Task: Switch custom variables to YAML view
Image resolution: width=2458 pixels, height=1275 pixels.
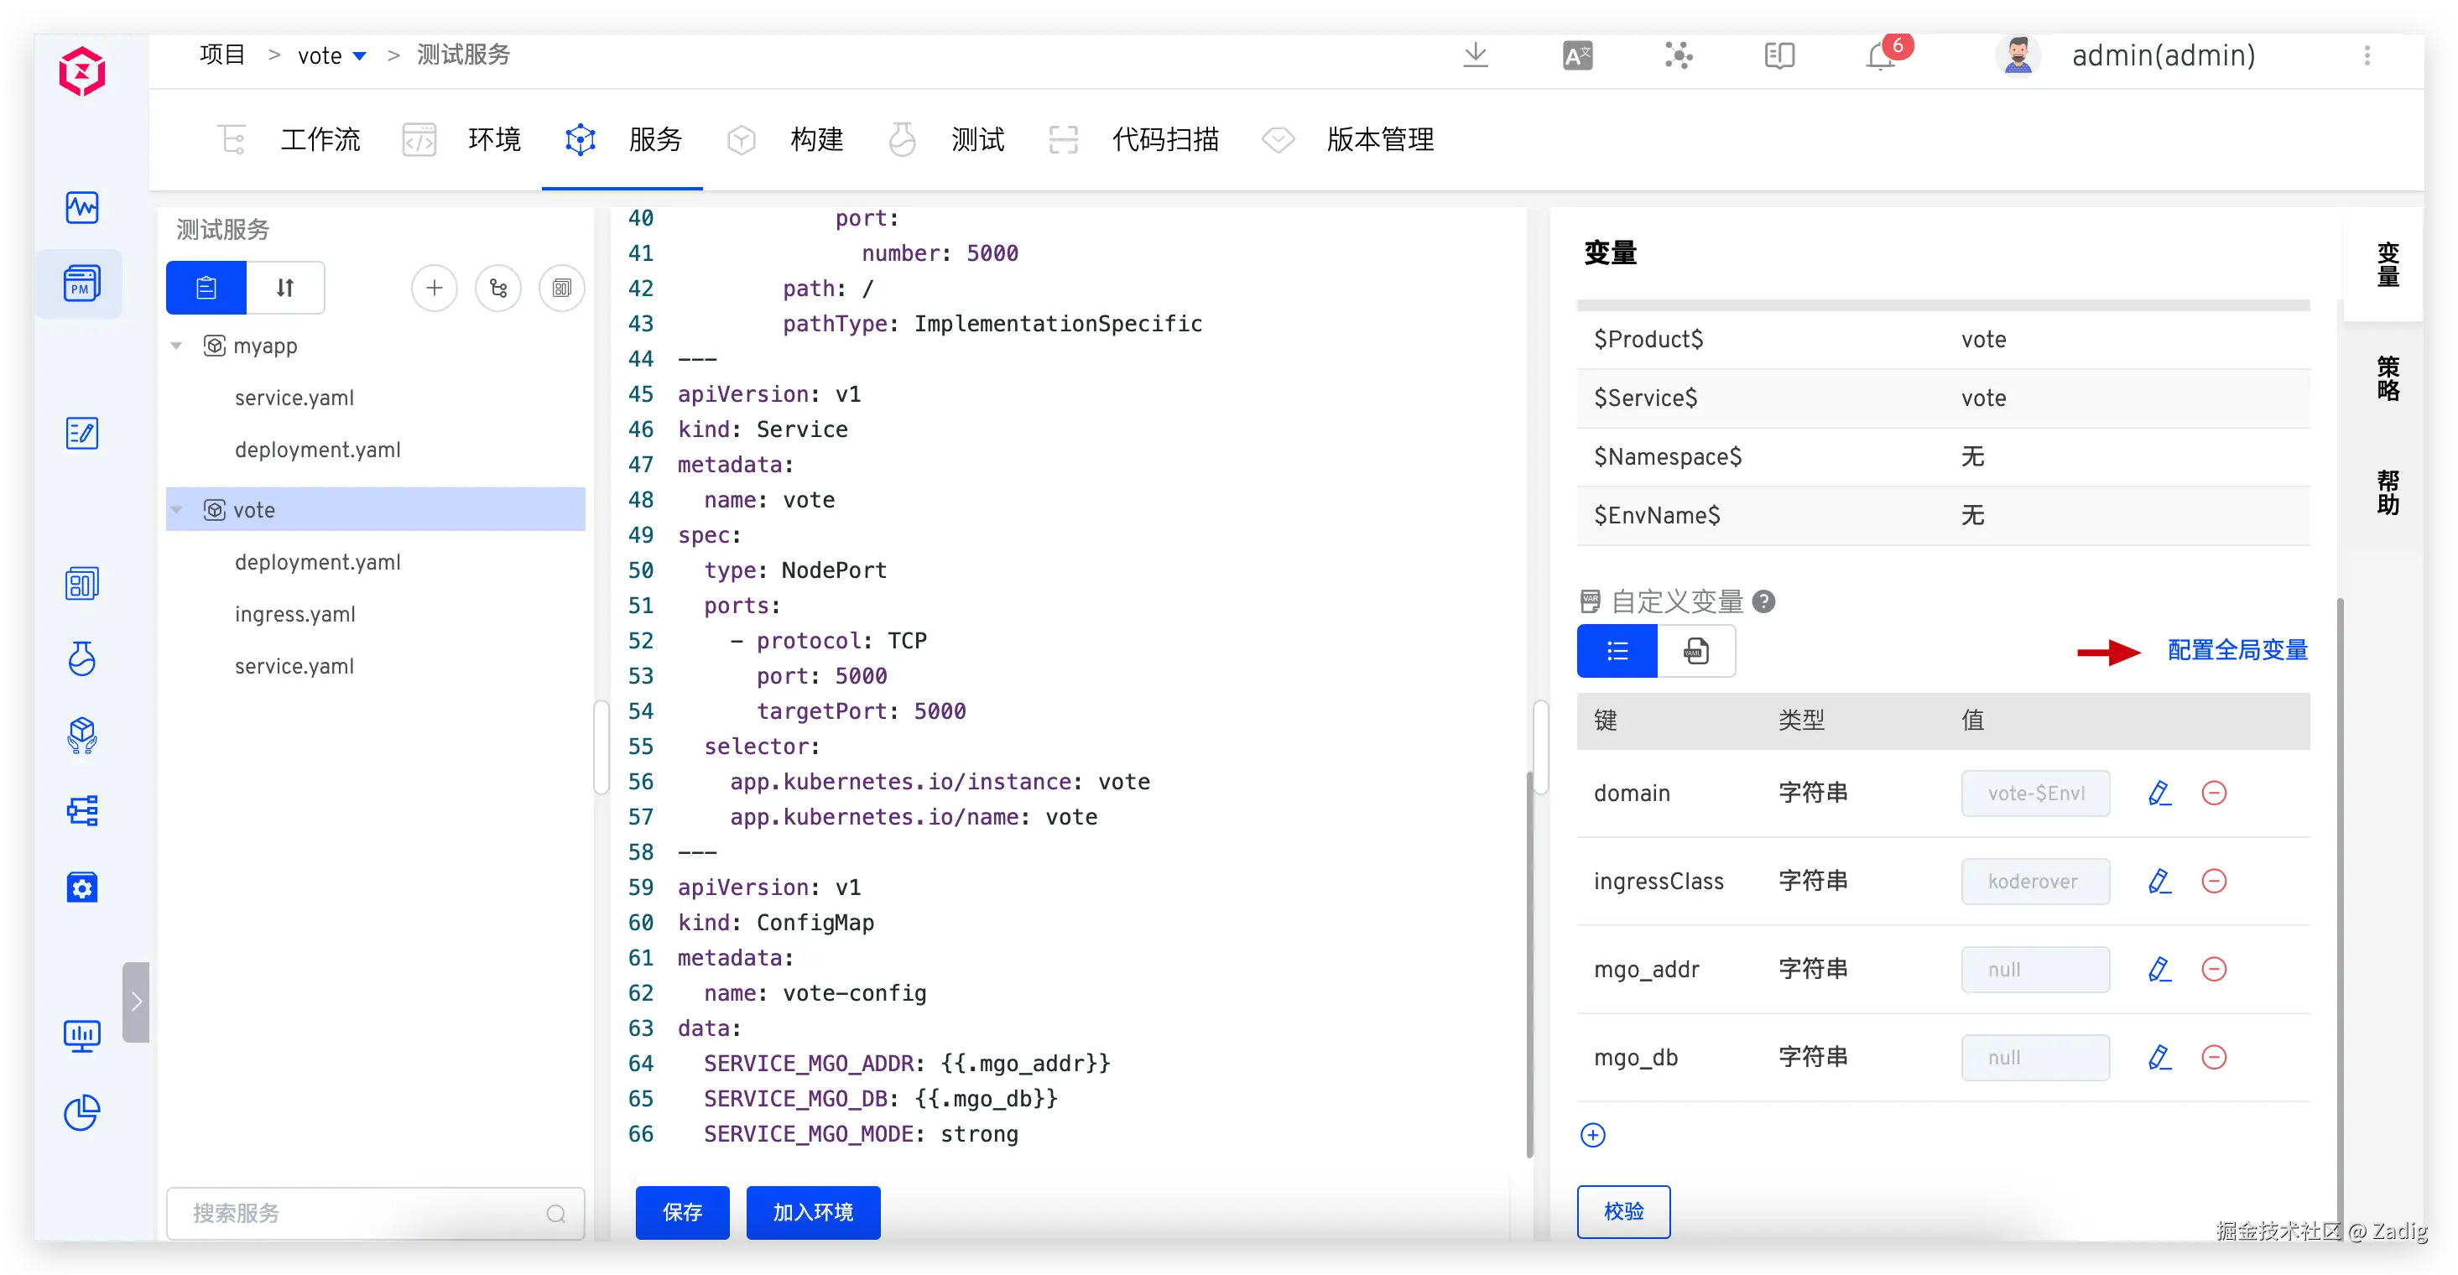Action: click(x=1695, y=651)
